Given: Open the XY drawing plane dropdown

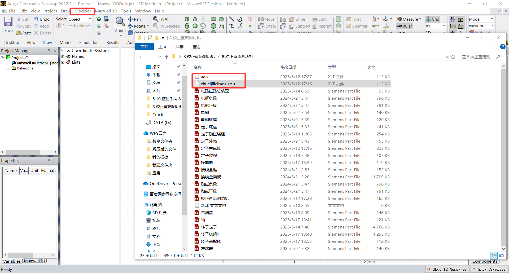Looking at the screenshot, I should click(444, 26).
